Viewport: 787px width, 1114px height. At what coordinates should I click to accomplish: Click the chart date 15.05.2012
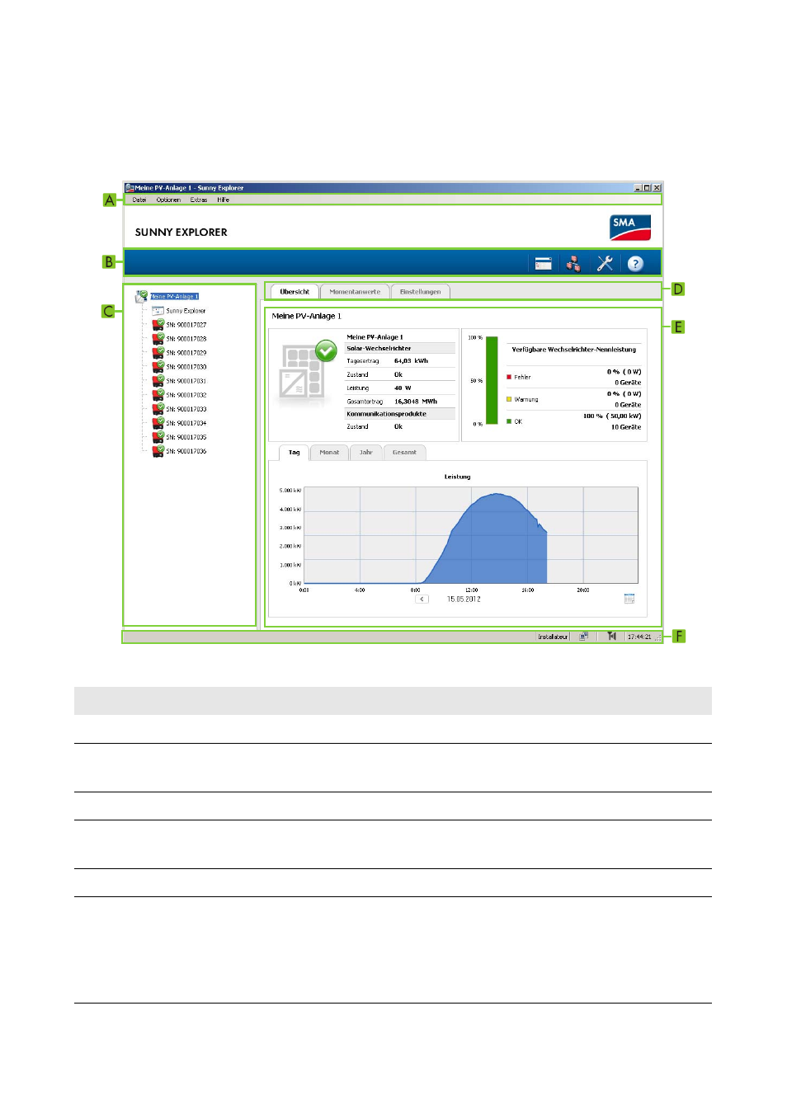[464, 599]
